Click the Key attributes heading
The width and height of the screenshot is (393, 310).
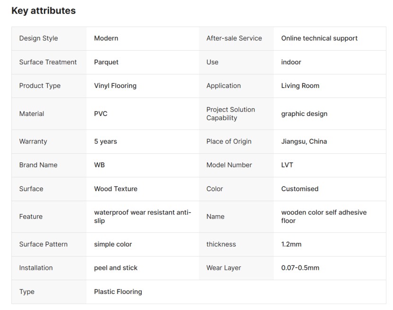tap(44, 10)
